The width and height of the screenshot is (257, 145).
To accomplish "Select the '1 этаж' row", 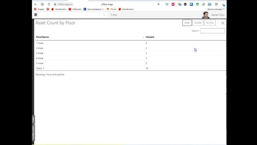I will coord(131,43).
